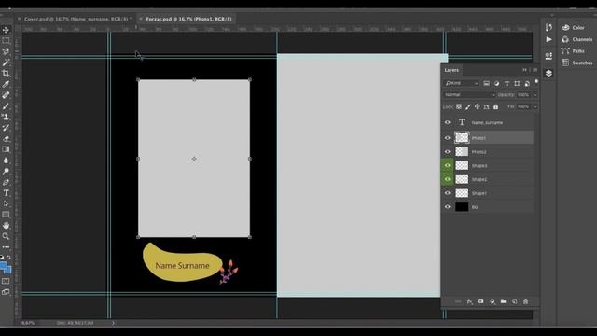Switch to the Forzac.psd document tab

188,19
